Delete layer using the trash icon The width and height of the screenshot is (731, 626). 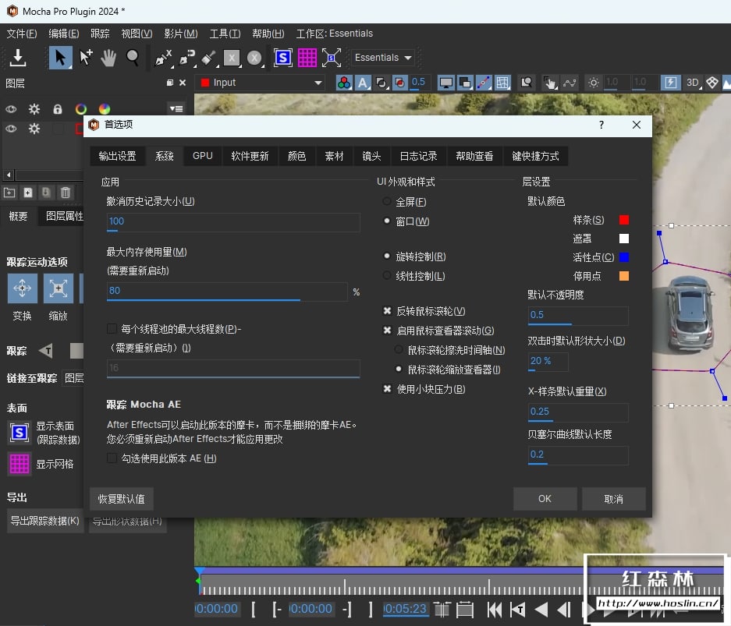[66, 193]
